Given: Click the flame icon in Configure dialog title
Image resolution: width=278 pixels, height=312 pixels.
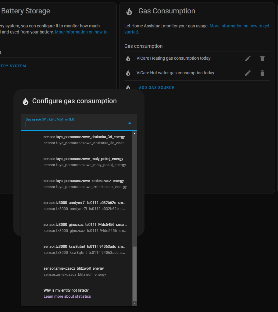Looking at the screenshot, I should click(x=25, y=101).
